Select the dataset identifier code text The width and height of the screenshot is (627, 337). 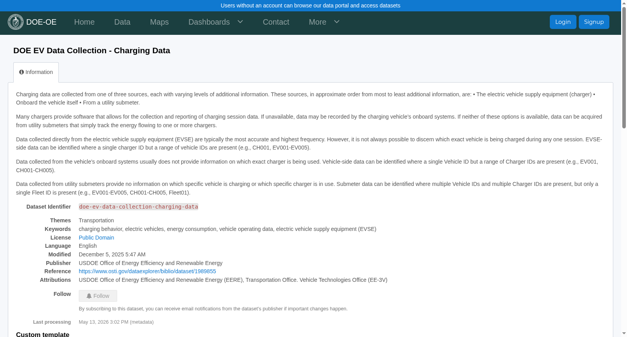click(138, 207)
